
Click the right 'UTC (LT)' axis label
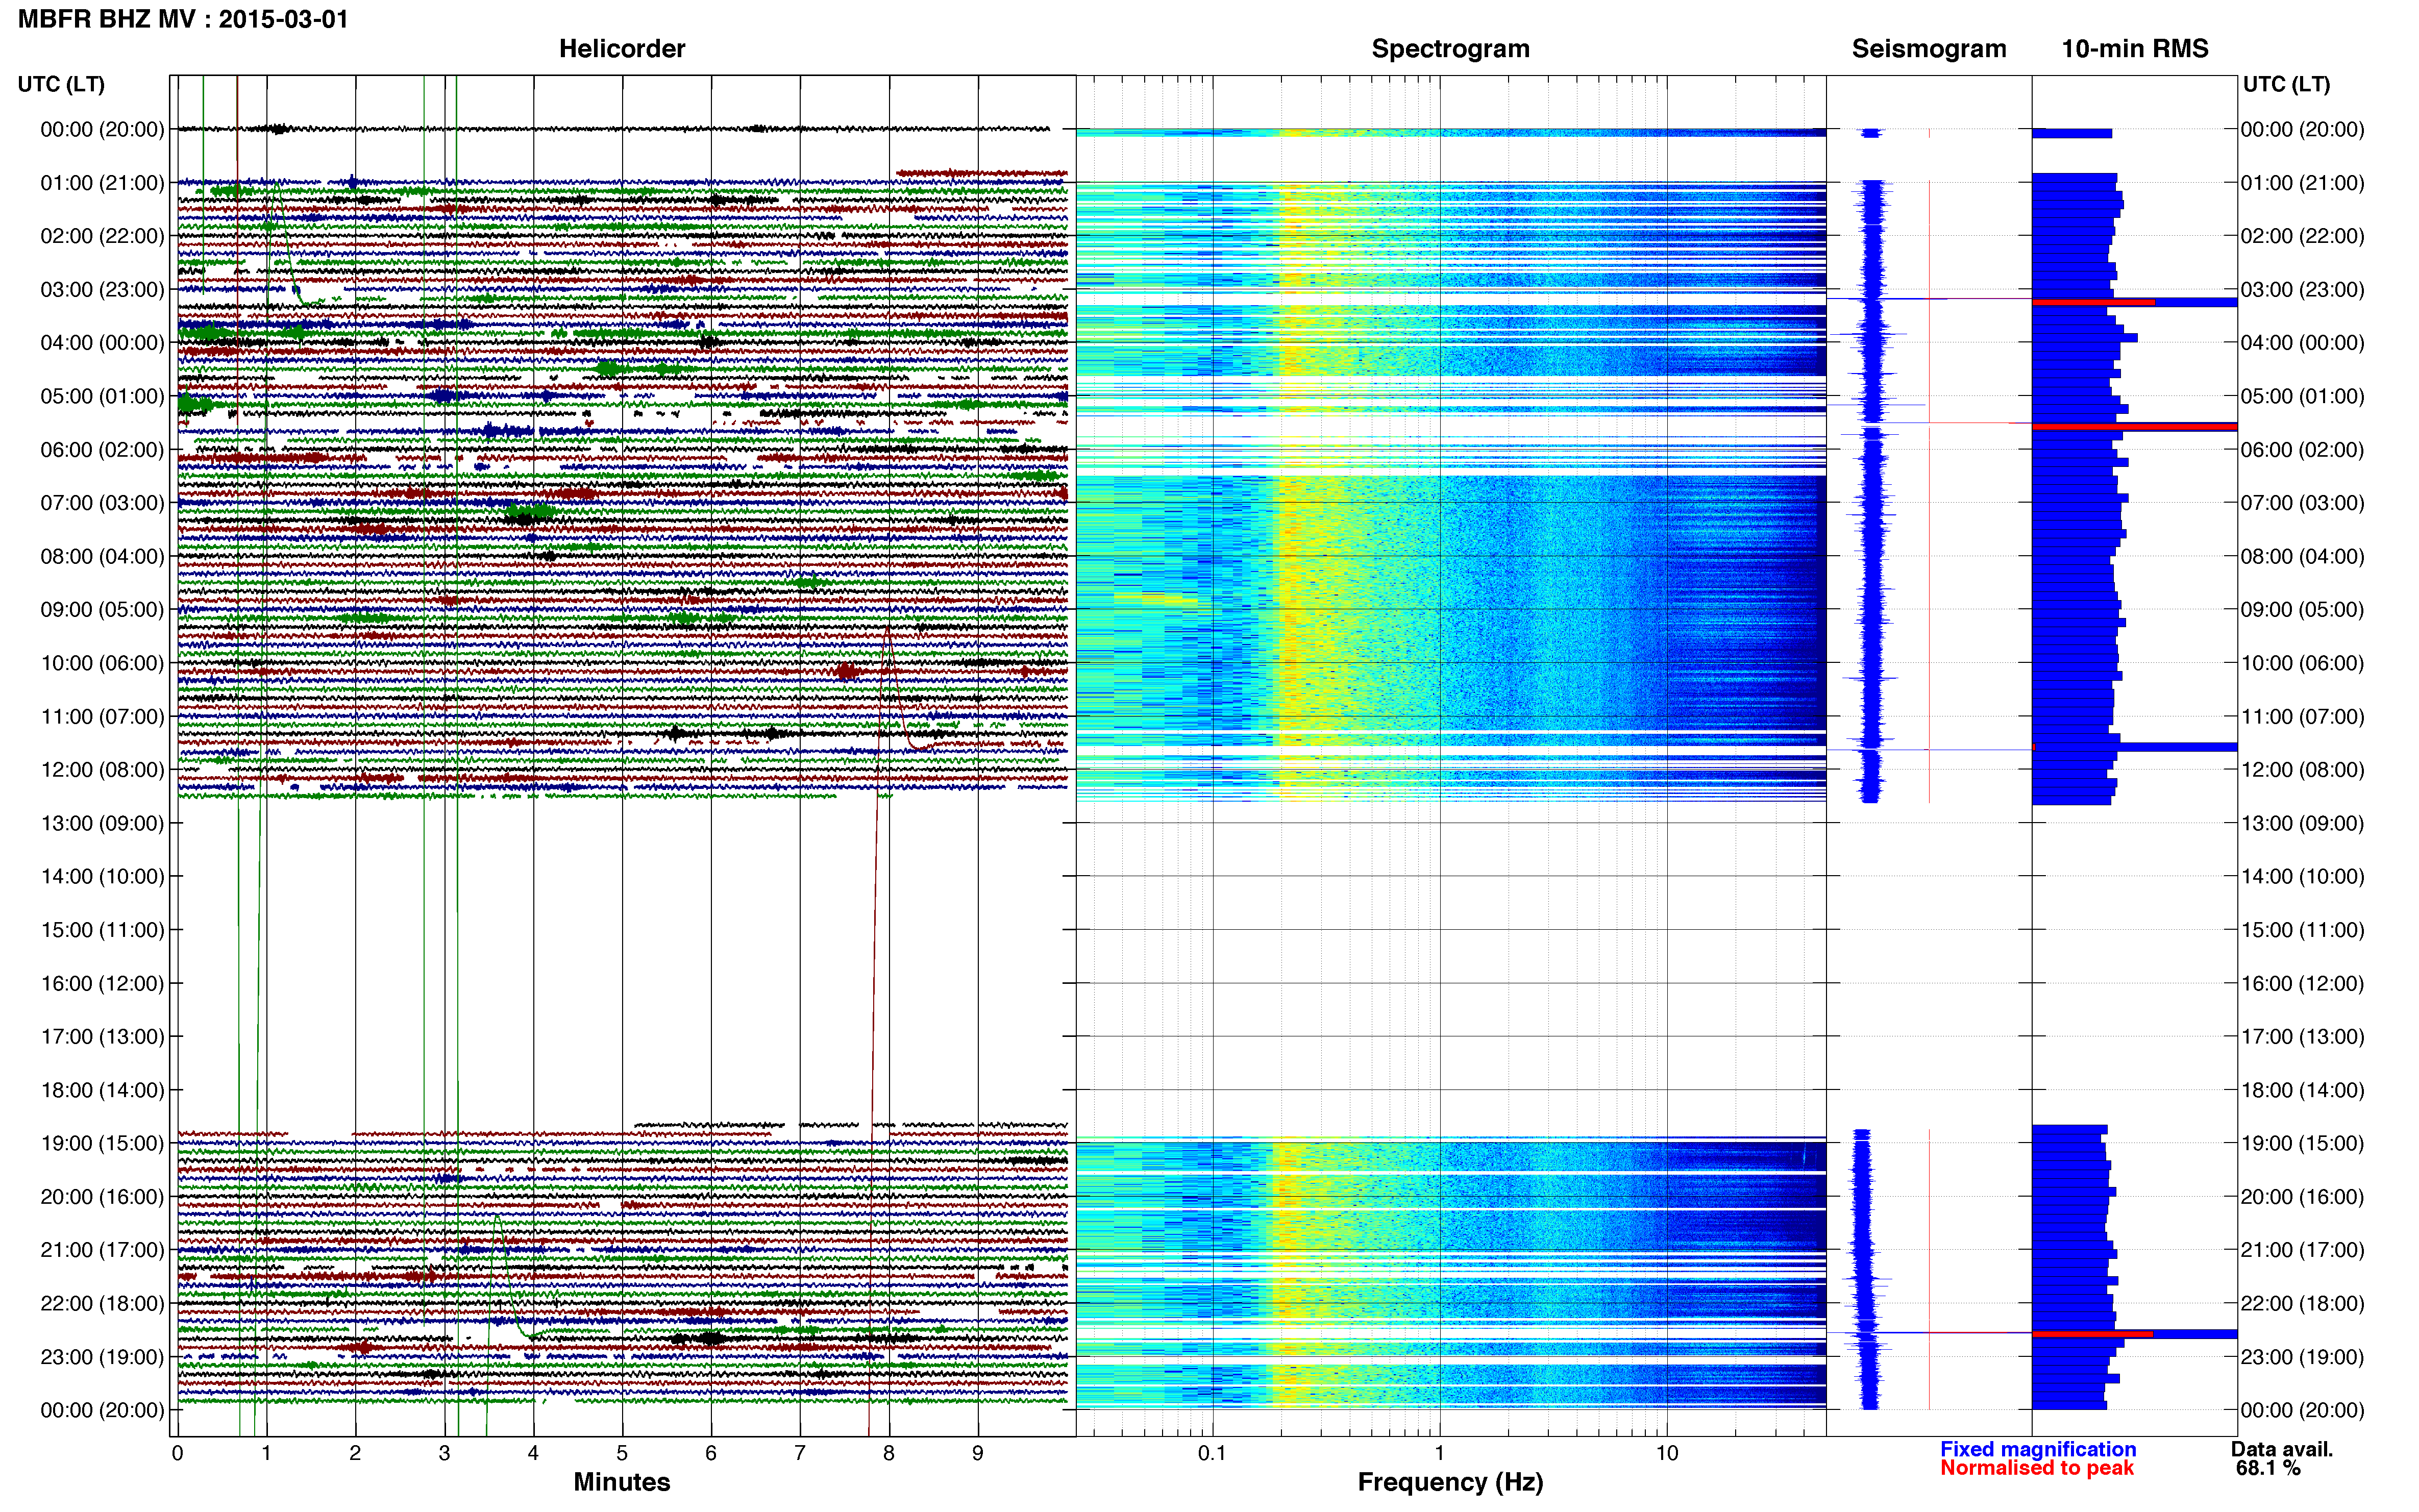pos(2286,84)
